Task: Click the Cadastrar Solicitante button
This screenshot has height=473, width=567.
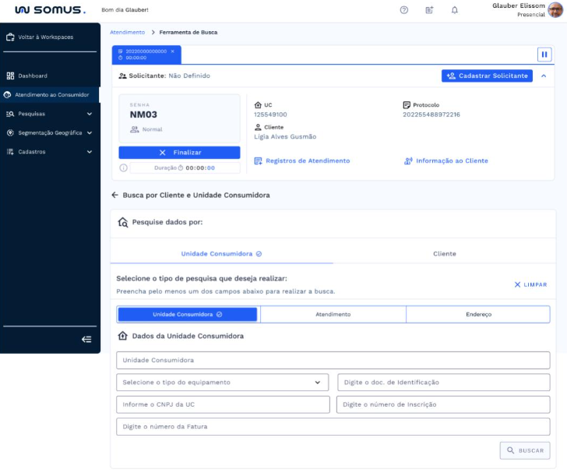Action: (x=487, y=76)
